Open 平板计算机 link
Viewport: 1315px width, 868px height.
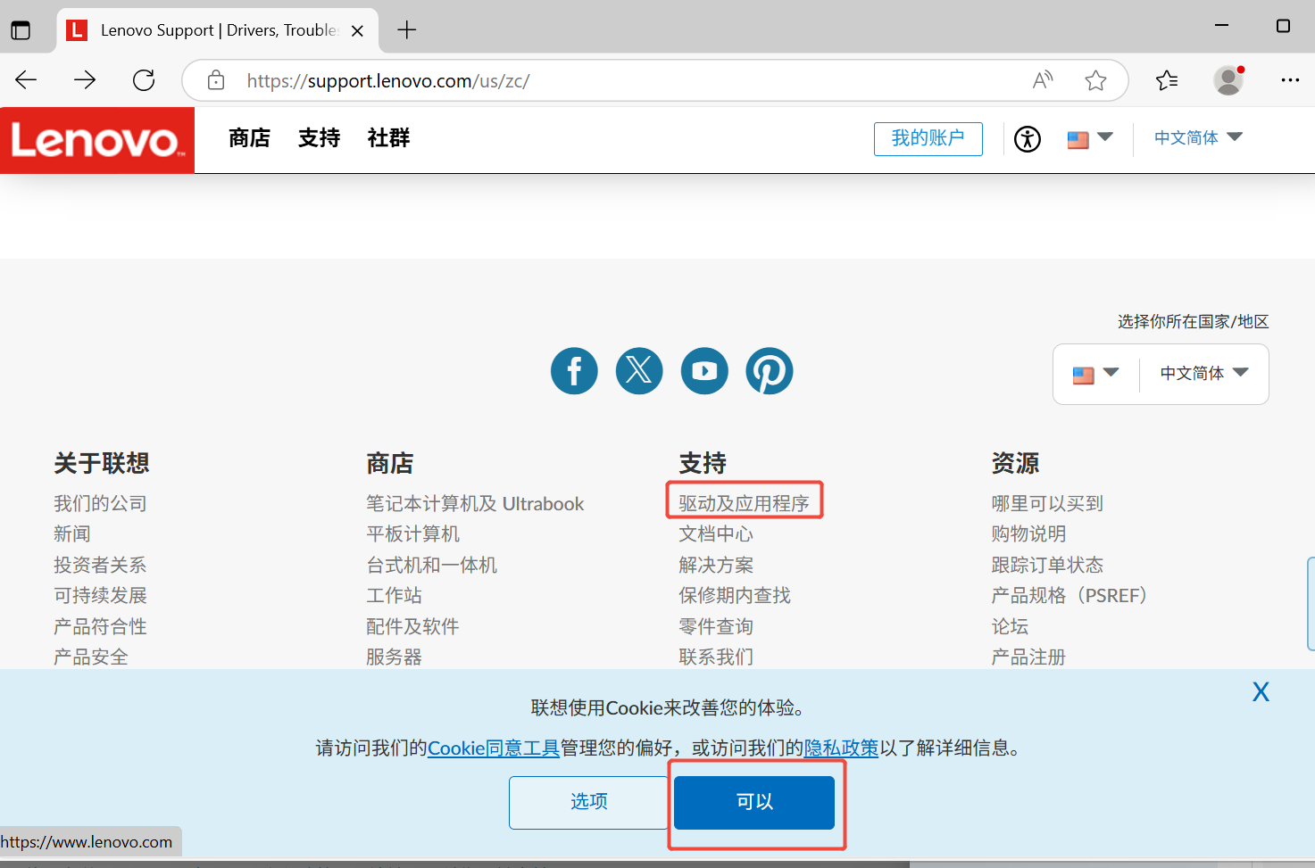pyautogui.click(x=412, y=533)
